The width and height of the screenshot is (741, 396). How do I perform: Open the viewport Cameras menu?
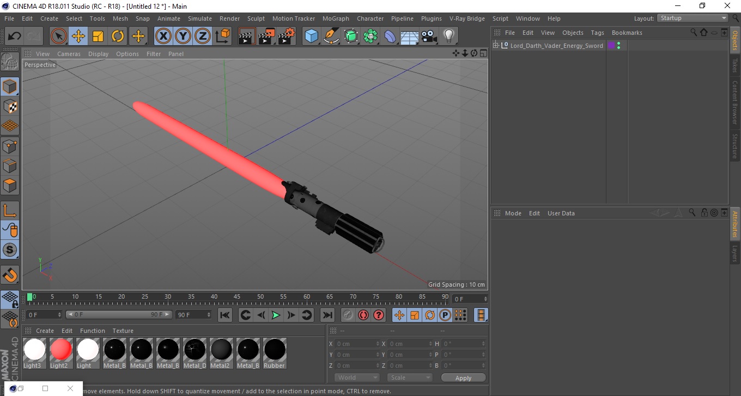[x=69, y=54]
